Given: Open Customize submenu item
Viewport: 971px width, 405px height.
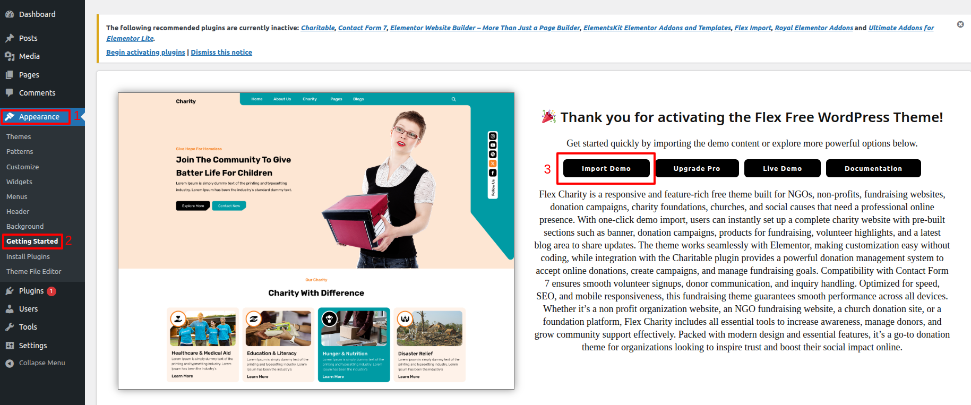Looking at the screenshot, I should (x=23, y=167).
